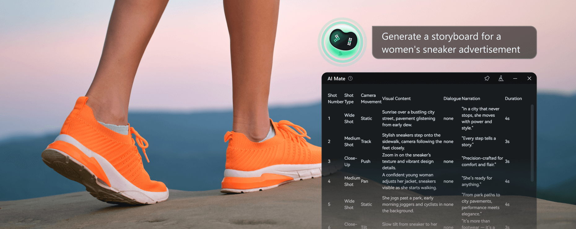This screenshot has width=576, height=229.
Task: Click the Dialogue column header
Action: pyautogui.click(x=452, y=98)
